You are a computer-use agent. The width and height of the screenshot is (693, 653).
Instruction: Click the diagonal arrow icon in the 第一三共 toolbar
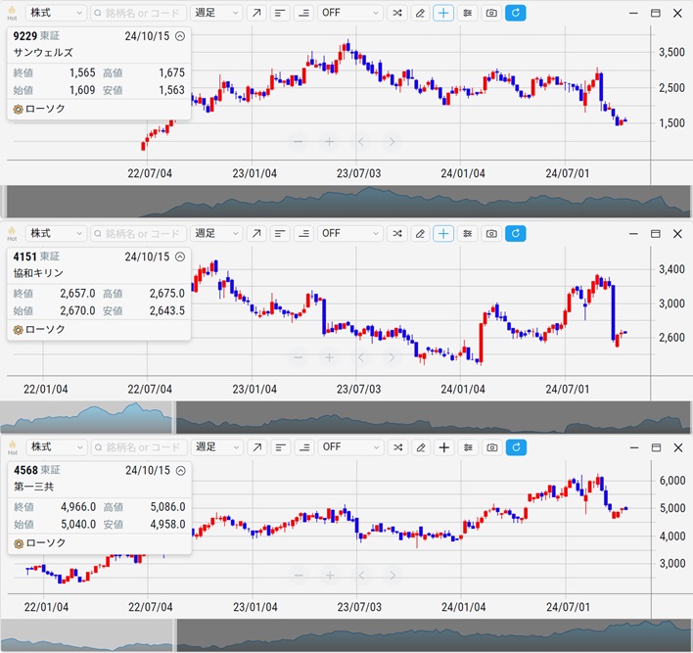click(255, 447)
